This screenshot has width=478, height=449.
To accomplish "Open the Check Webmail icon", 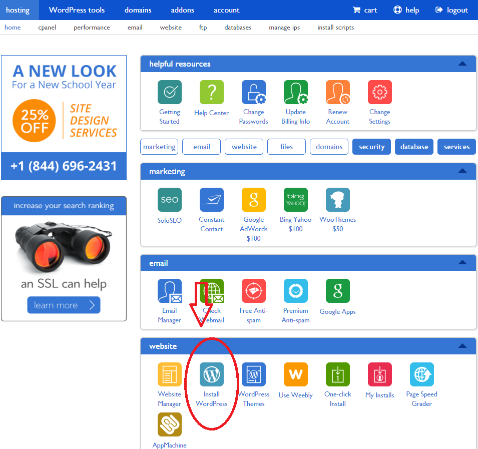I will point(212,291).
